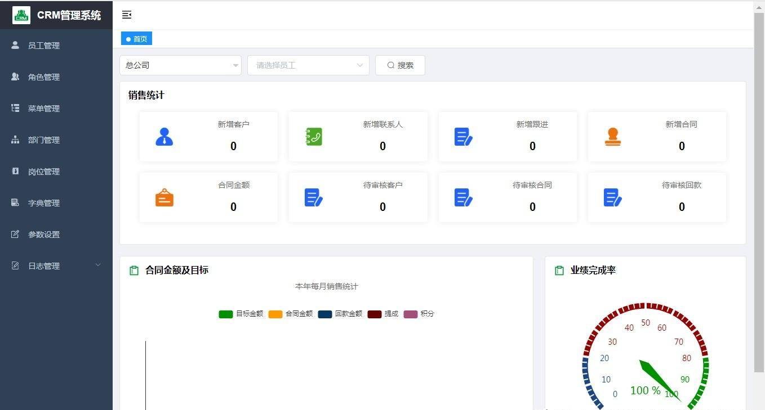Click the 角色管理 sidebar icon
Viewport: 765px width, 410px height.
point(15,76)
